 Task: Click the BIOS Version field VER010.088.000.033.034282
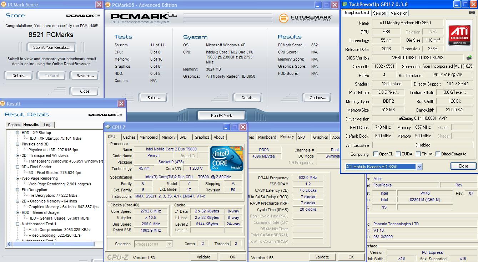pos(417,58)
